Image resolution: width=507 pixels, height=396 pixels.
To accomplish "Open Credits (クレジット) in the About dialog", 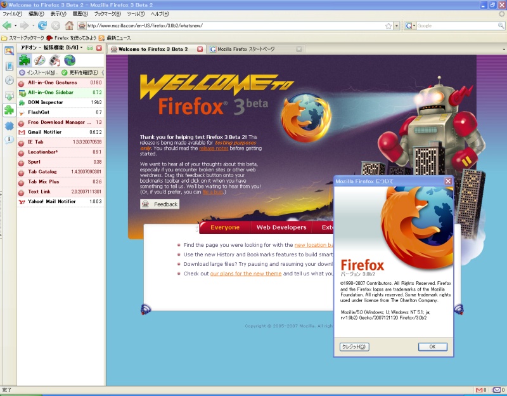I will click(354, 346).
